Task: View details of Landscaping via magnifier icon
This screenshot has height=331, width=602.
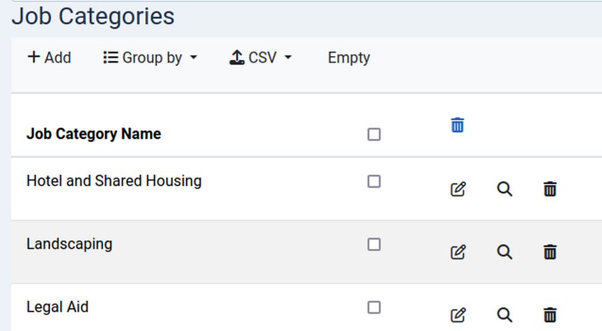Action: click(505, 252)
